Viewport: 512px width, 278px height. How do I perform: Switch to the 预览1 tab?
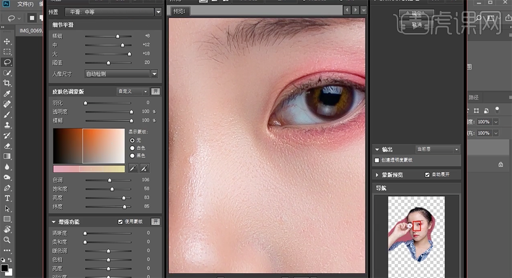click(x=180, y=11)
